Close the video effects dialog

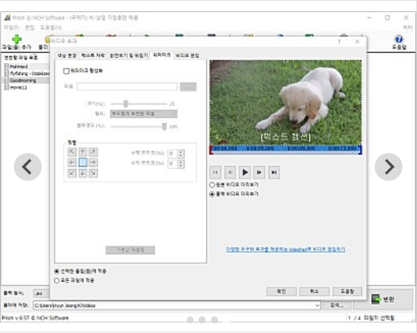357,42
